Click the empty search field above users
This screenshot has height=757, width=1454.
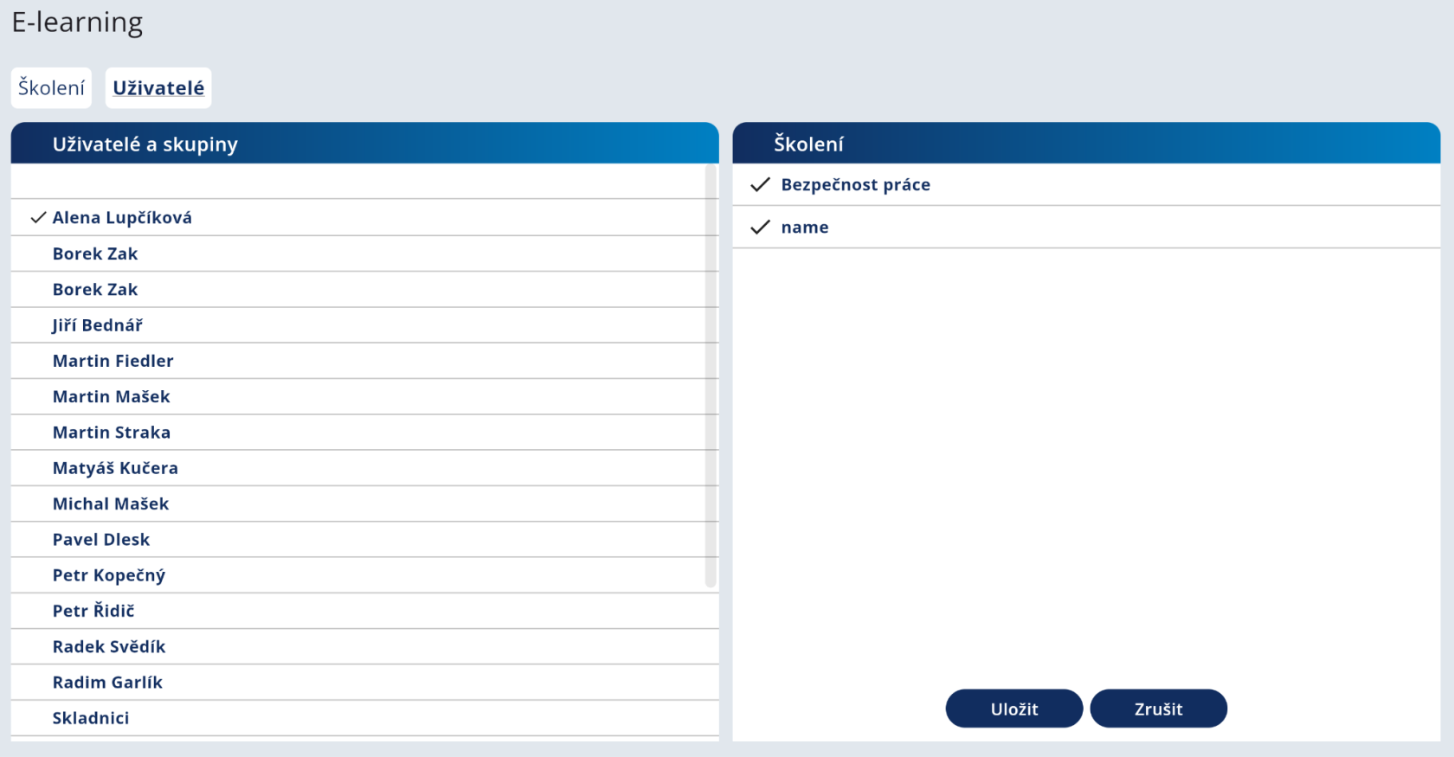coord(357,182)
